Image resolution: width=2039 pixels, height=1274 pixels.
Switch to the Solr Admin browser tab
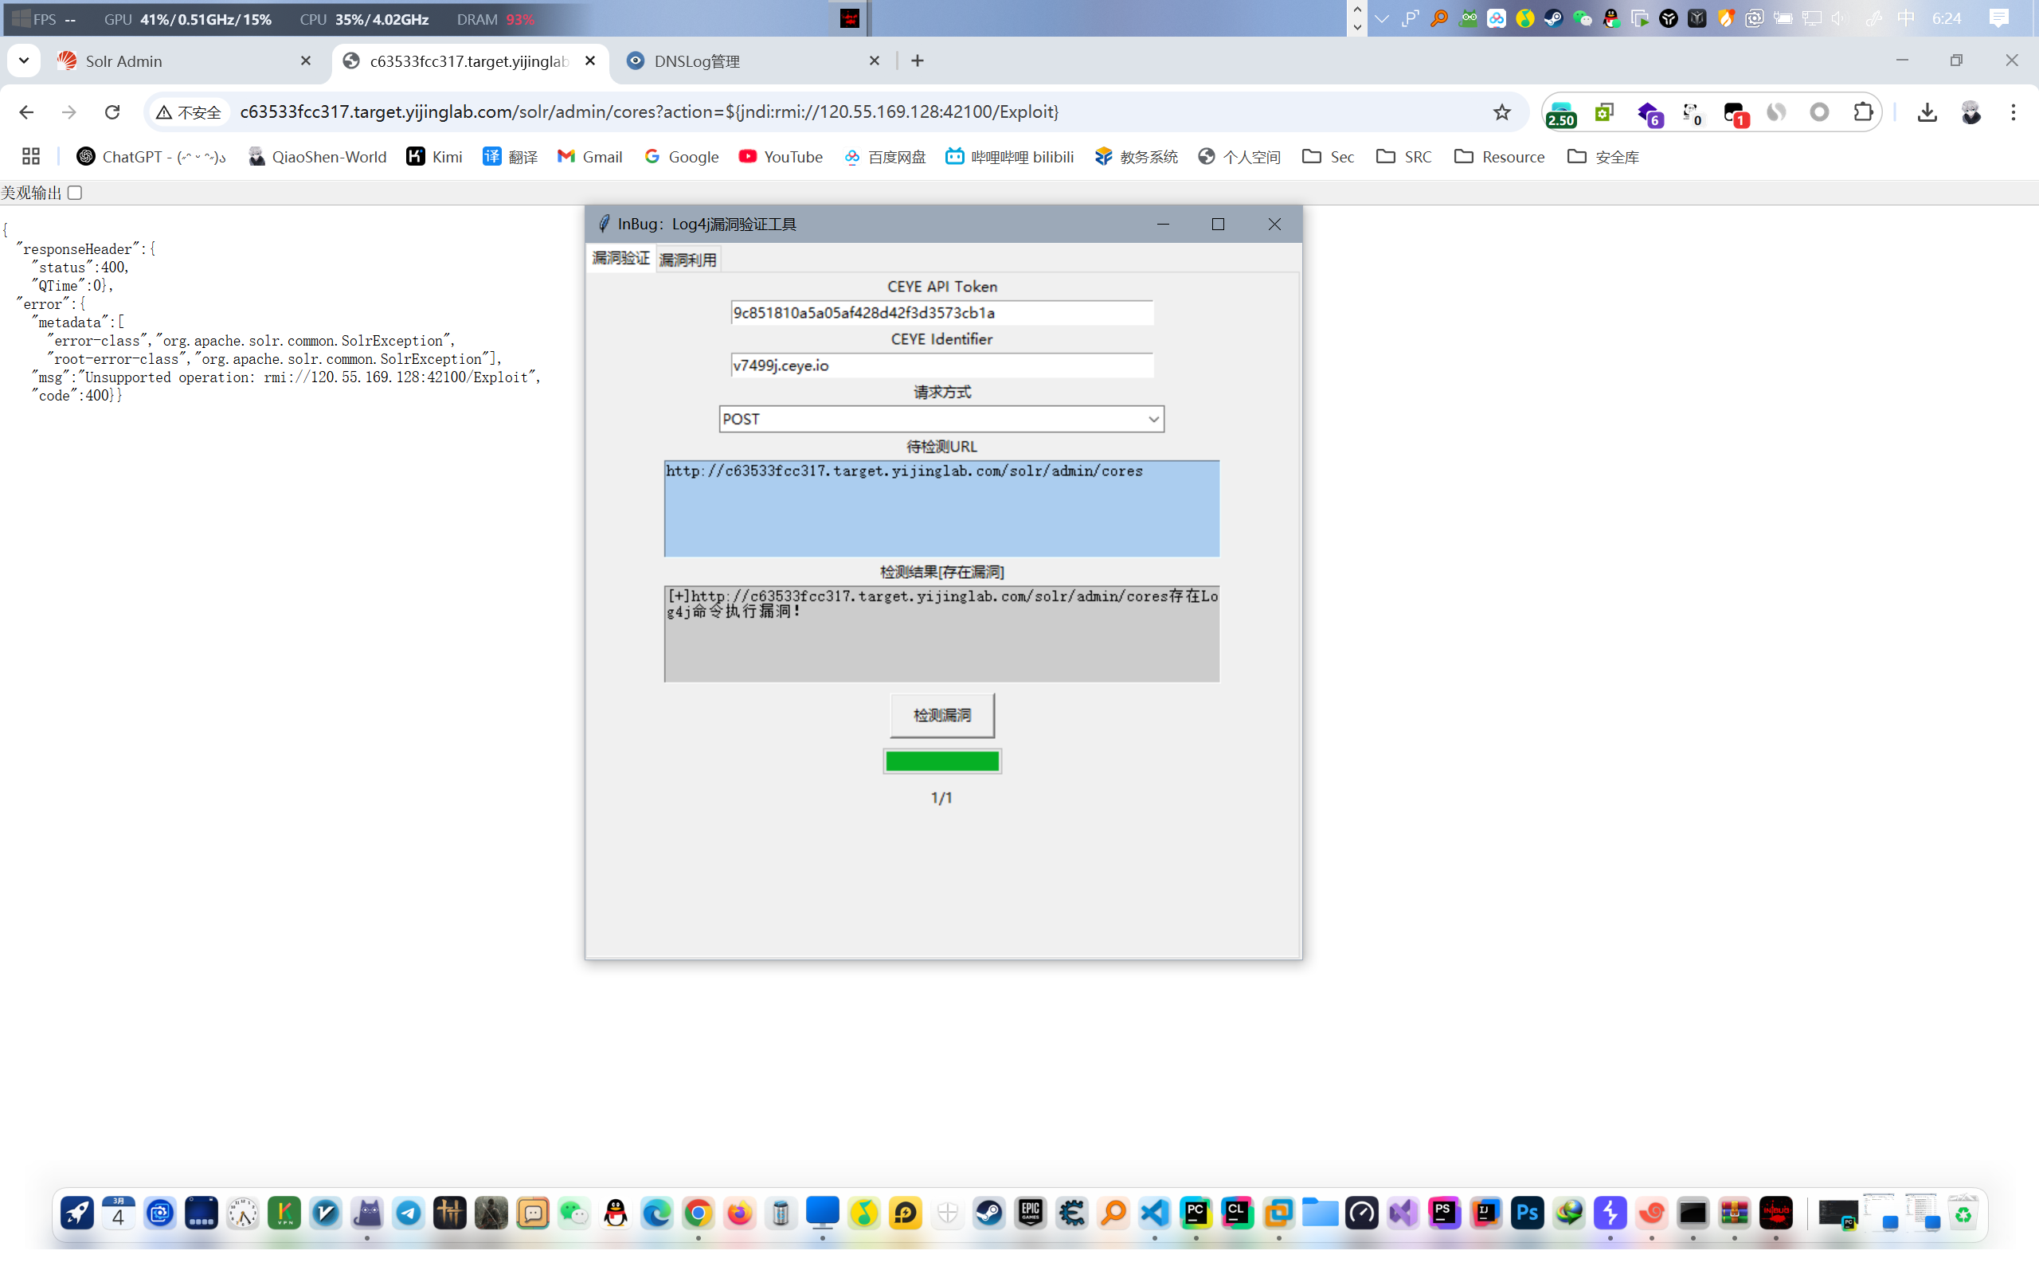tap(124, 61)
